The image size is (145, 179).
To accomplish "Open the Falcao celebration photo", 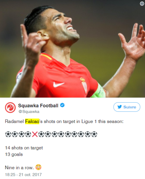I will click(x=72, y=49).
